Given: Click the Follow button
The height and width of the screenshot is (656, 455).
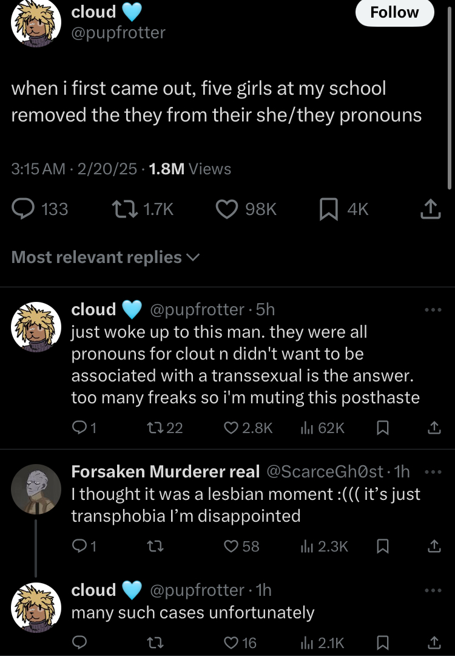Looking at the screenshot, I should pos(394,13).
